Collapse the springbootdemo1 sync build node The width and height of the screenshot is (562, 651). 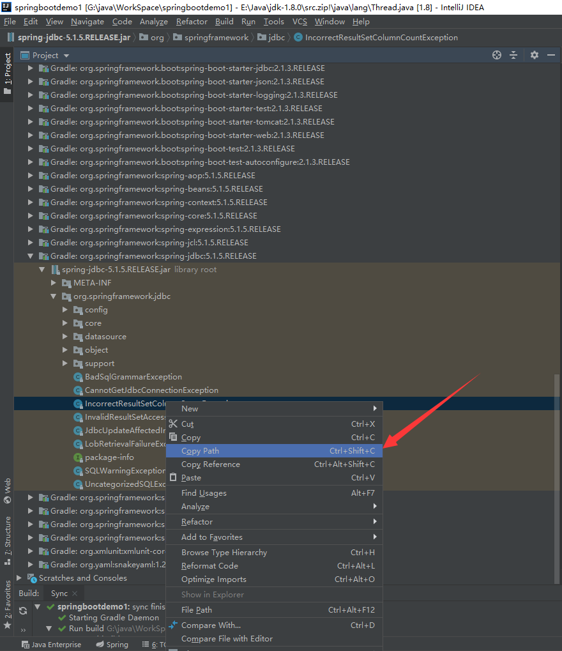pos(38,606)
